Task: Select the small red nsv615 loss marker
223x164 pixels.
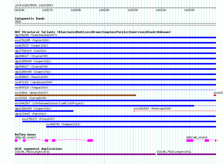Action: pyautogui.click(x=215, y=95)
